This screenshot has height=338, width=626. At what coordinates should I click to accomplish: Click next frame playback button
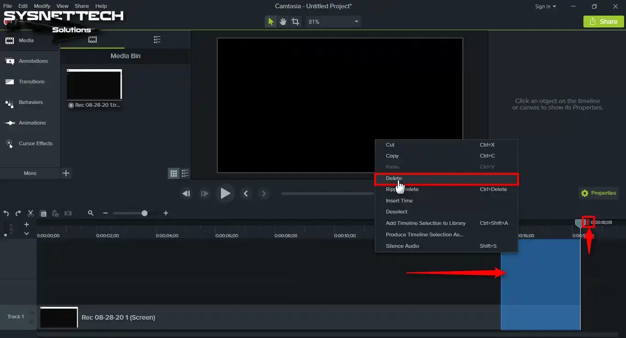pyautogui.click(x=204, y=194)
